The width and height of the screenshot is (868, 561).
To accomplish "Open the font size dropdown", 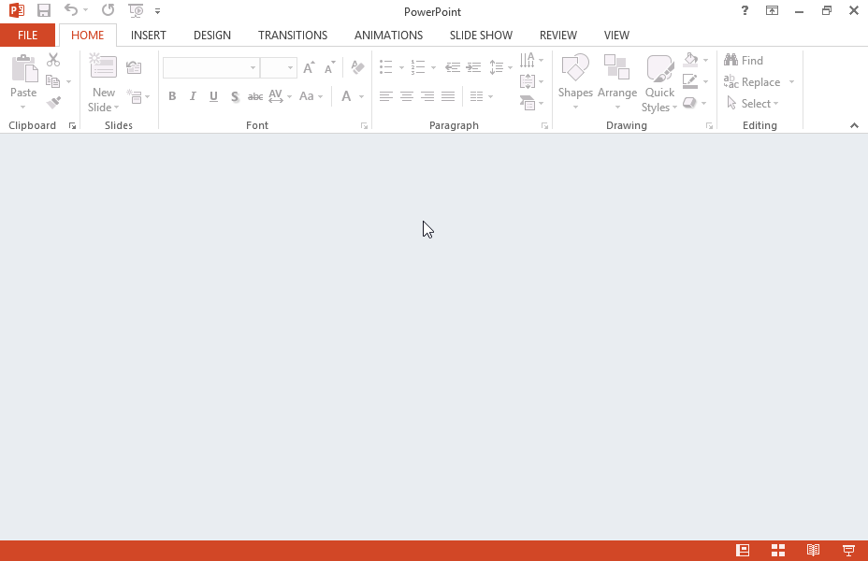I will (290, 67).
